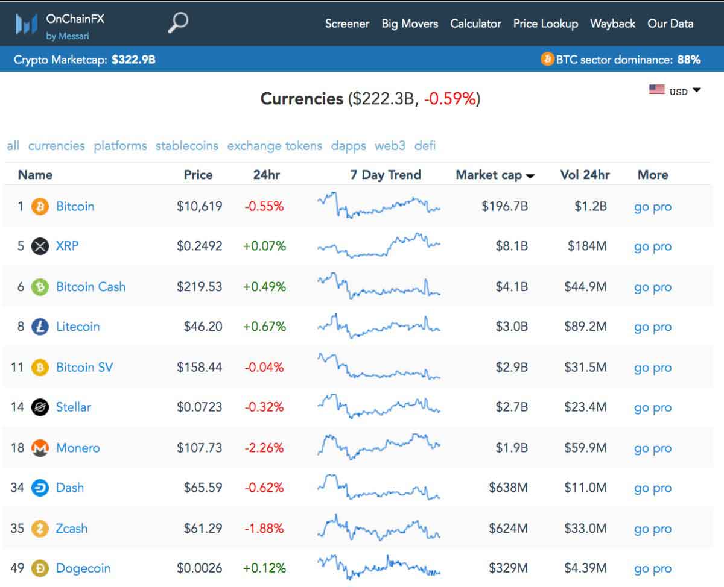The image size is (724, 587).
Task: Click the Bitcoin icon beside BTC sector dominance
Action: (x=547, y=59)
